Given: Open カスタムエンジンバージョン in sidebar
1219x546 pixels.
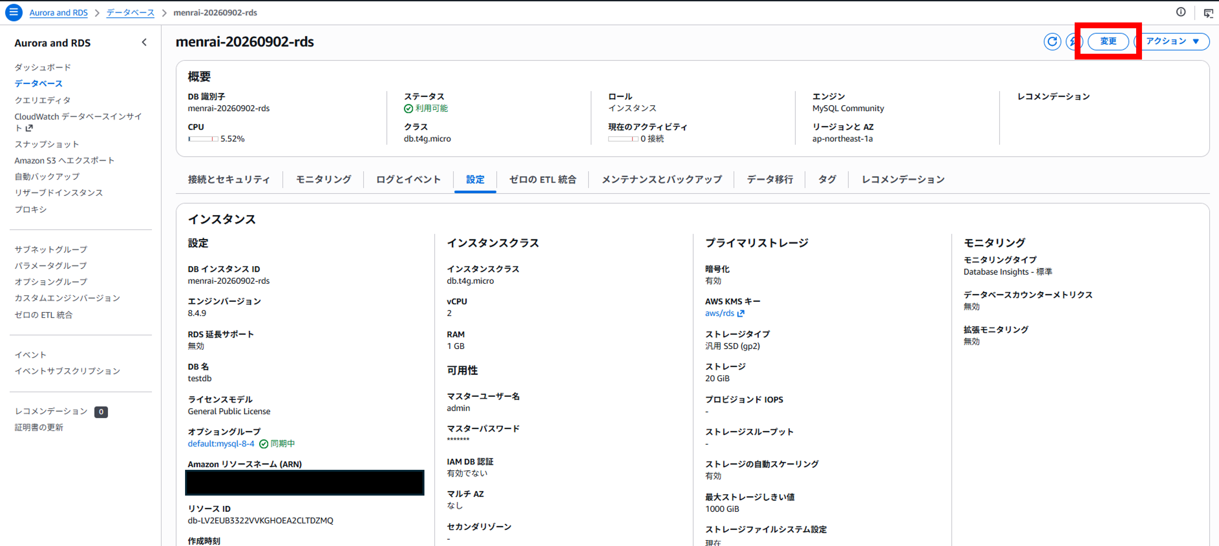Looking at the screenshot, I should pos(67,298).
